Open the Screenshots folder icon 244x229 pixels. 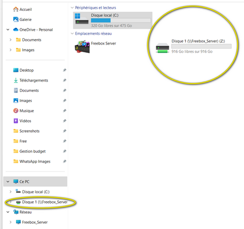point(16,131)
